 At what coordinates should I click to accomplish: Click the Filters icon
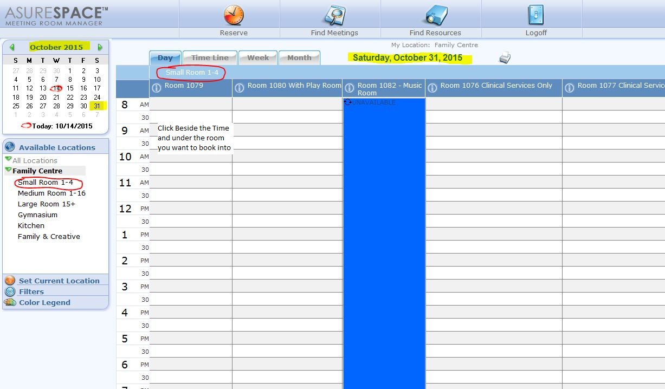click(10, 291)
